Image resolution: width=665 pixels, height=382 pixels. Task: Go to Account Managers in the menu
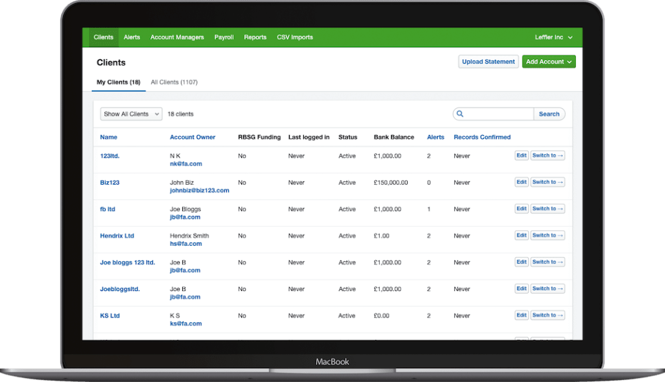point(177,37)
